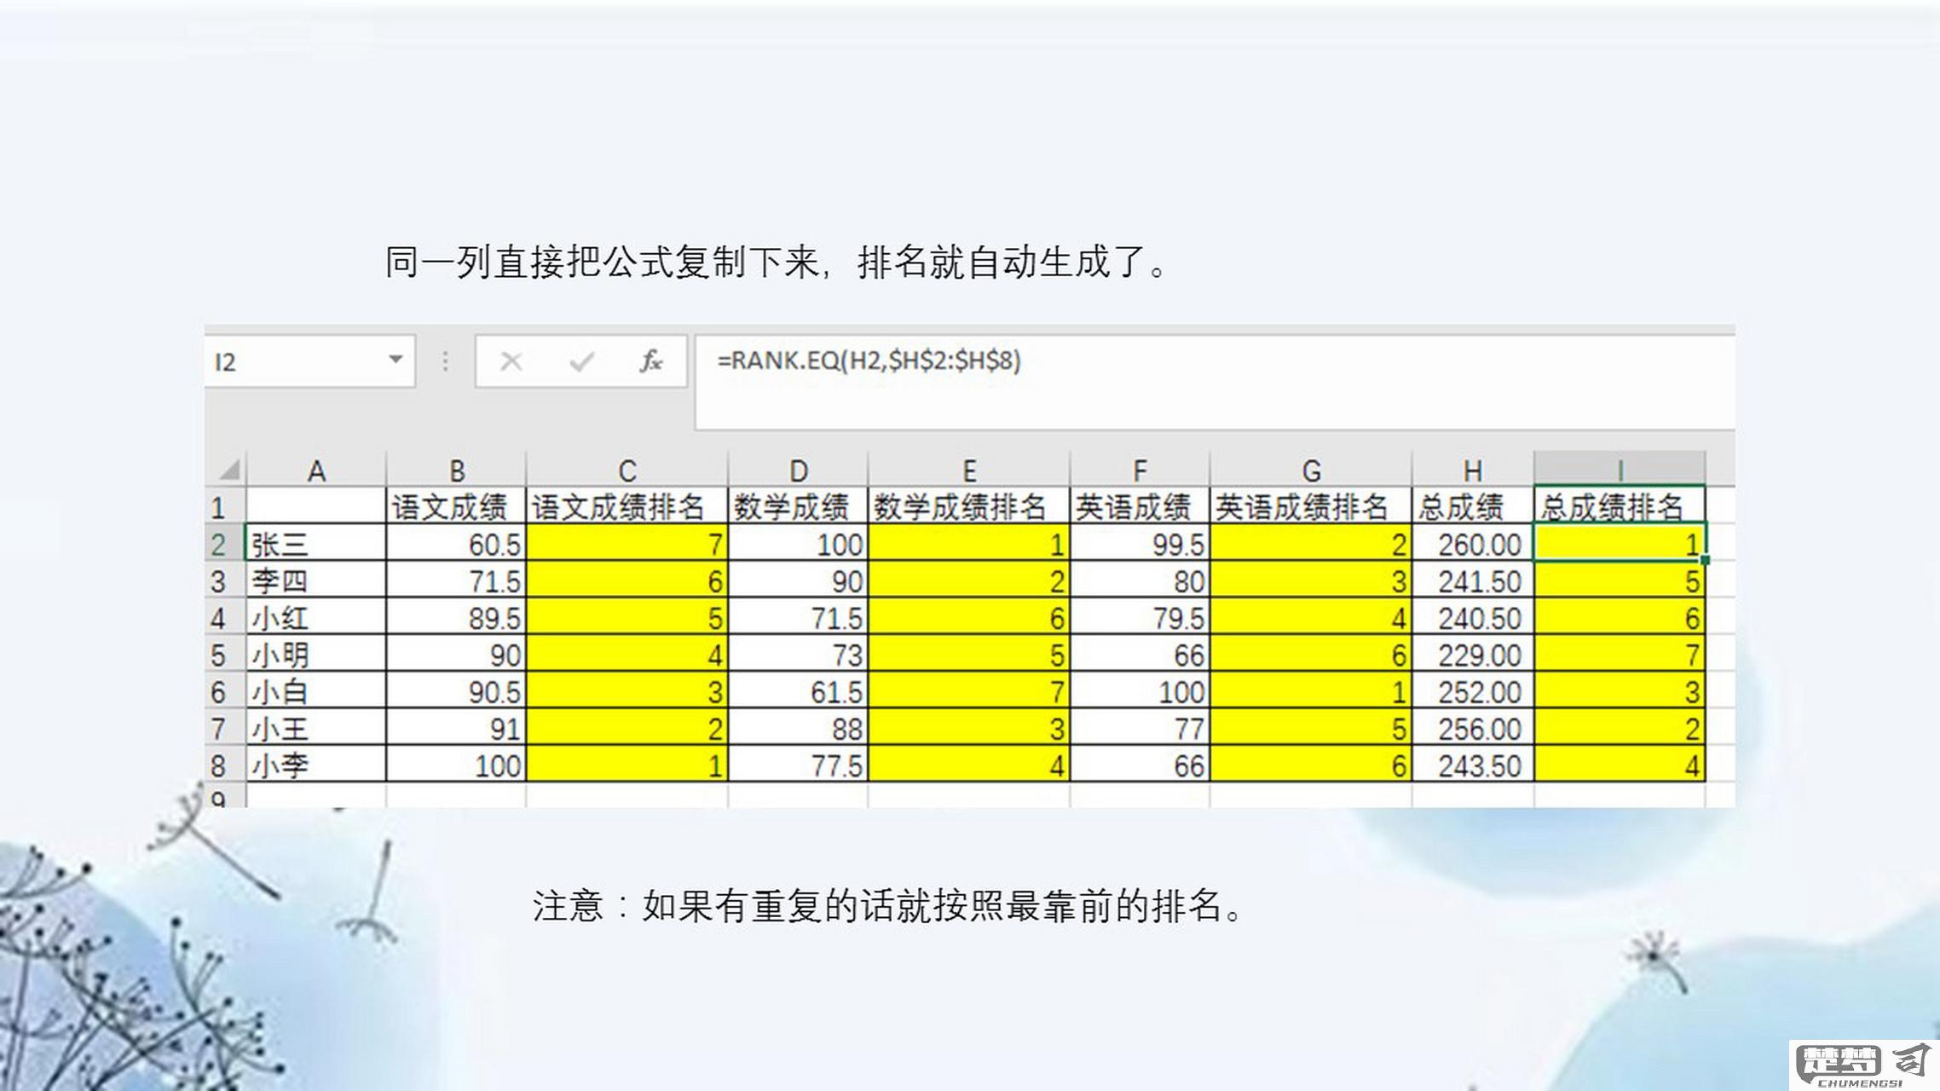
Task: Click the cell containing 小白
Action: [316, 691]
